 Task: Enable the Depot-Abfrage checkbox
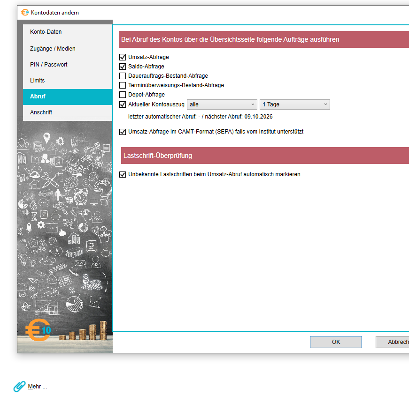click(x=123, y=95)
